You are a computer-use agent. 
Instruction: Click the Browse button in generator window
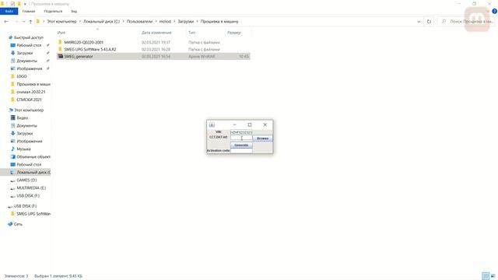coord(262,138)
